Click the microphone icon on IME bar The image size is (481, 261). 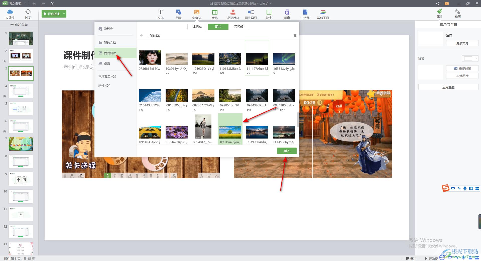tap(465, 188)
